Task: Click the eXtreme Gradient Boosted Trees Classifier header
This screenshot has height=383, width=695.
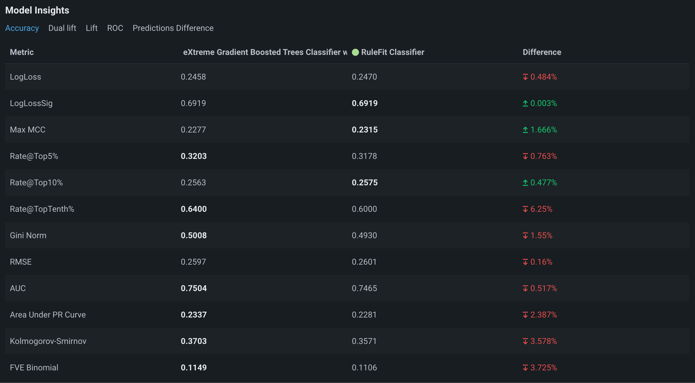Action: coord(265,52)
